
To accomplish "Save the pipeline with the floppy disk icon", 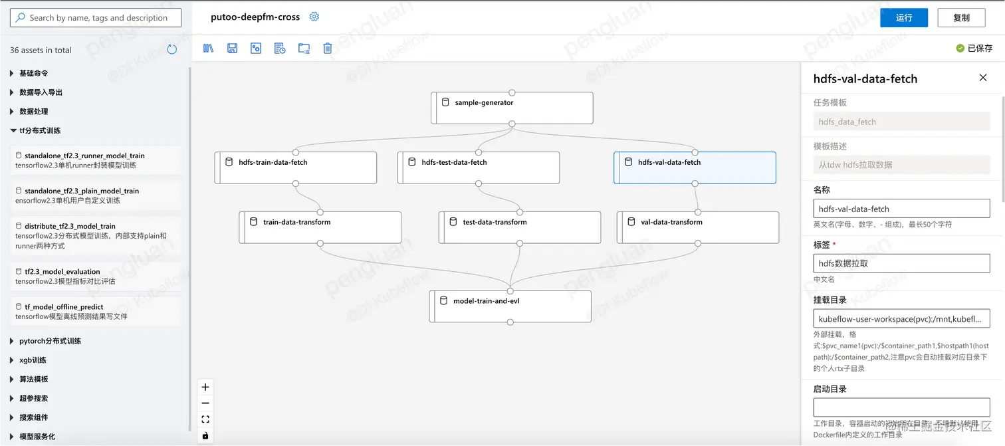I will point(232,49).
